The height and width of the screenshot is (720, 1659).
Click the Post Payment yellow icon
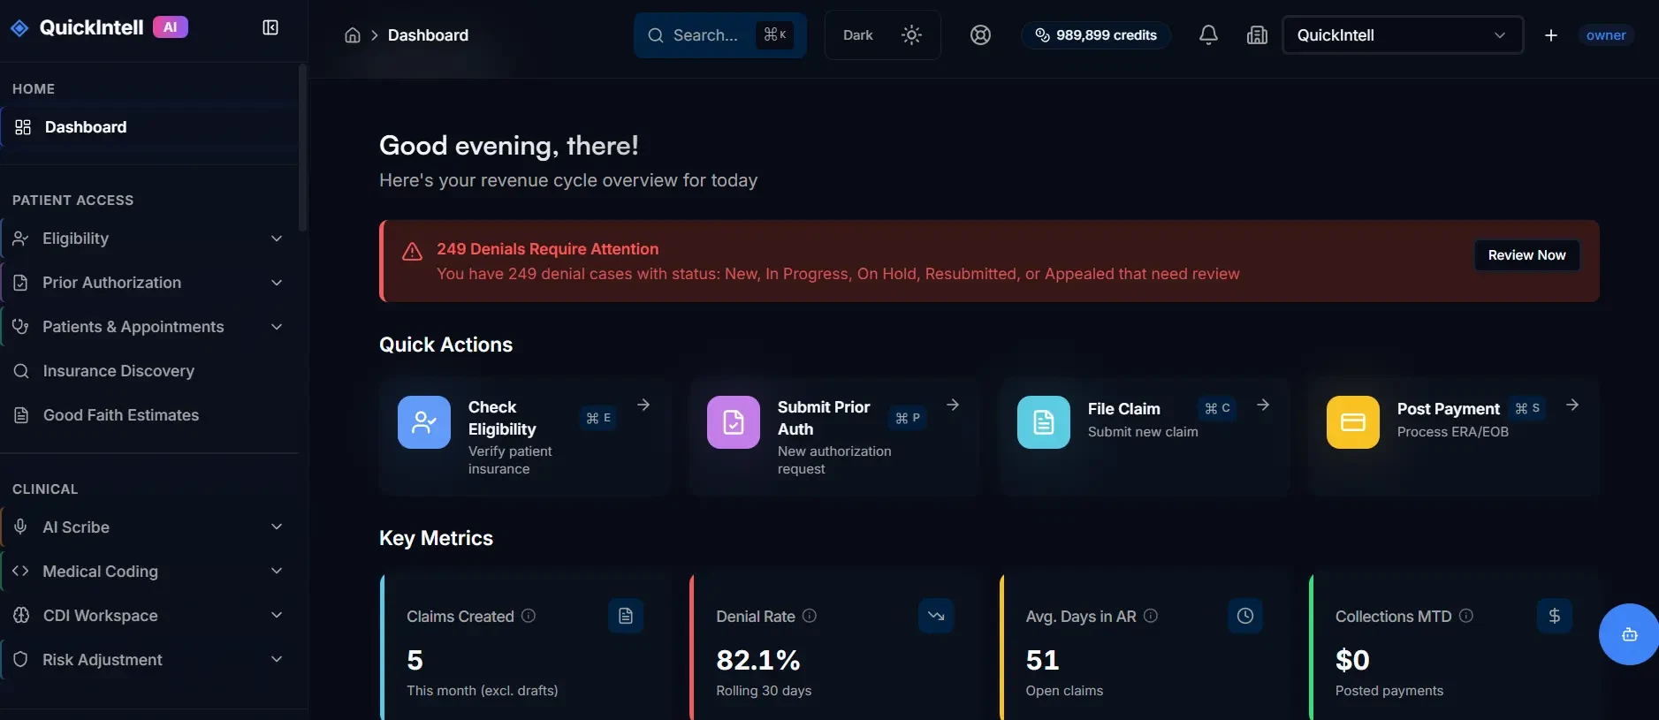click(1353, 422)
